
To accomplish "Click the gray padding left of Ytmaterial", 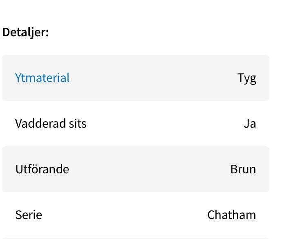I will (x=8, y=78).
